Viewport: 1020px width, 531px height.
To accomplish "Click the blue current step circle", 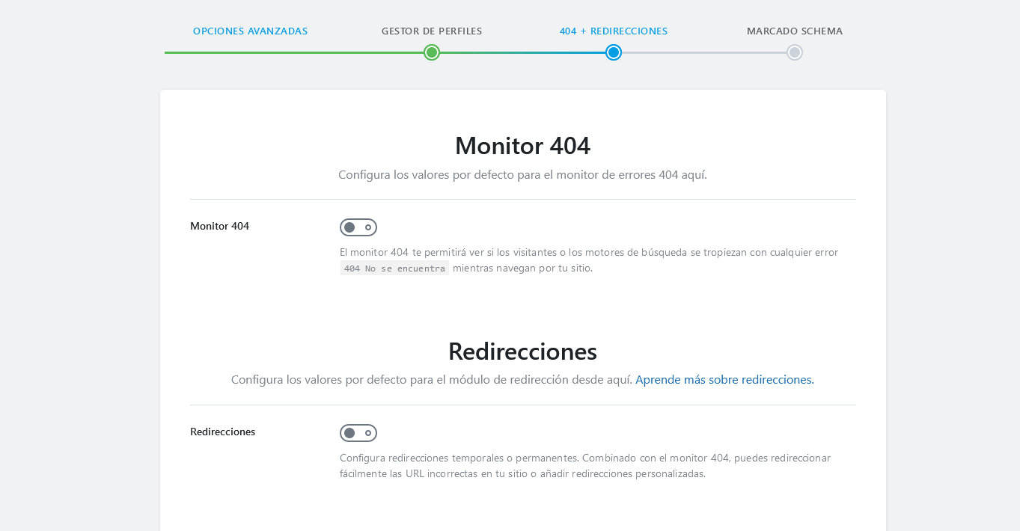I will (x=613, y=52).
